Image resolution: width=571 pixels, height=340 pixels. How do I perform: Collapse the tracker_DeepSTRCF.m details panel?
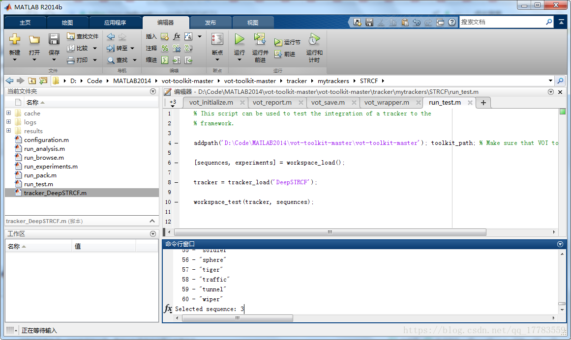click(x=152, y=221)
